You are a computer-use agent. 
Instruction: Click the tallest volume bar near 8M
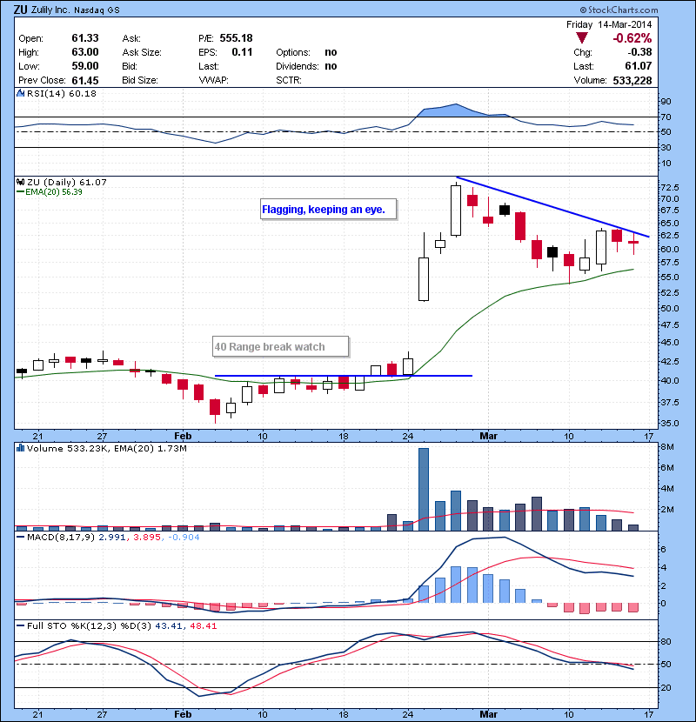[424, 489]
